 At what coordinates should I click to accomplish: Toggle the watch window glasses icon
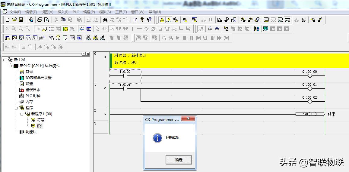click(x=21, y=38)
